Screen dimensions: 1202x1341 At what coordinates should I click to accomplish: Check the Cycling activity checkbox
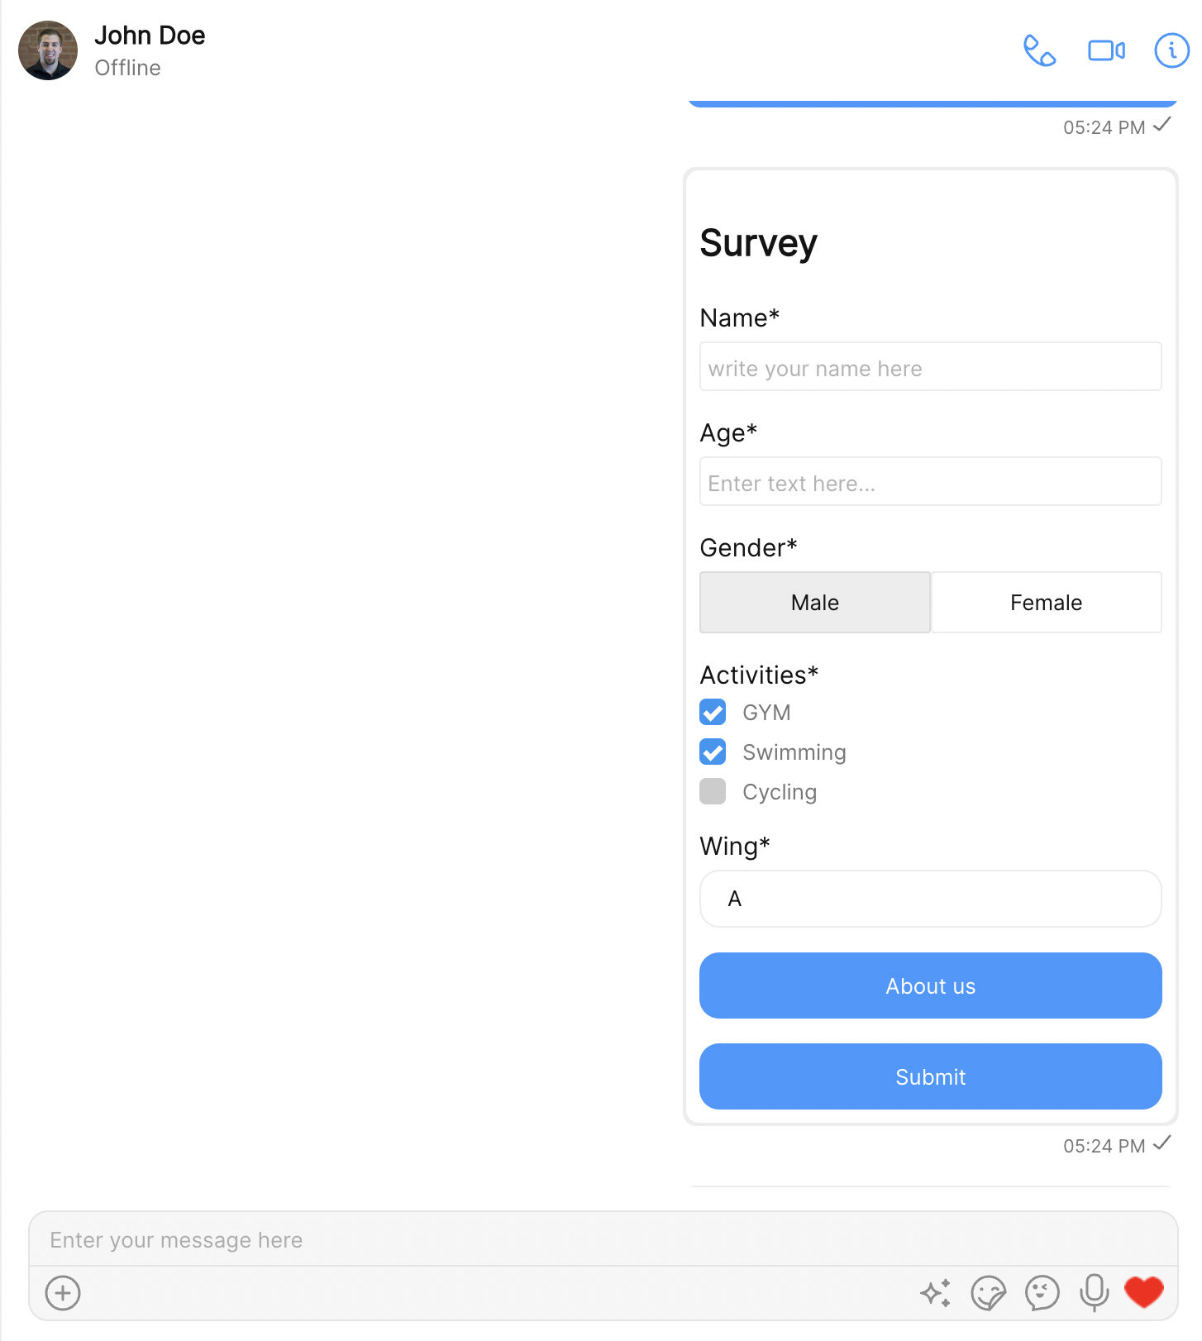click(x=713, y=792)
